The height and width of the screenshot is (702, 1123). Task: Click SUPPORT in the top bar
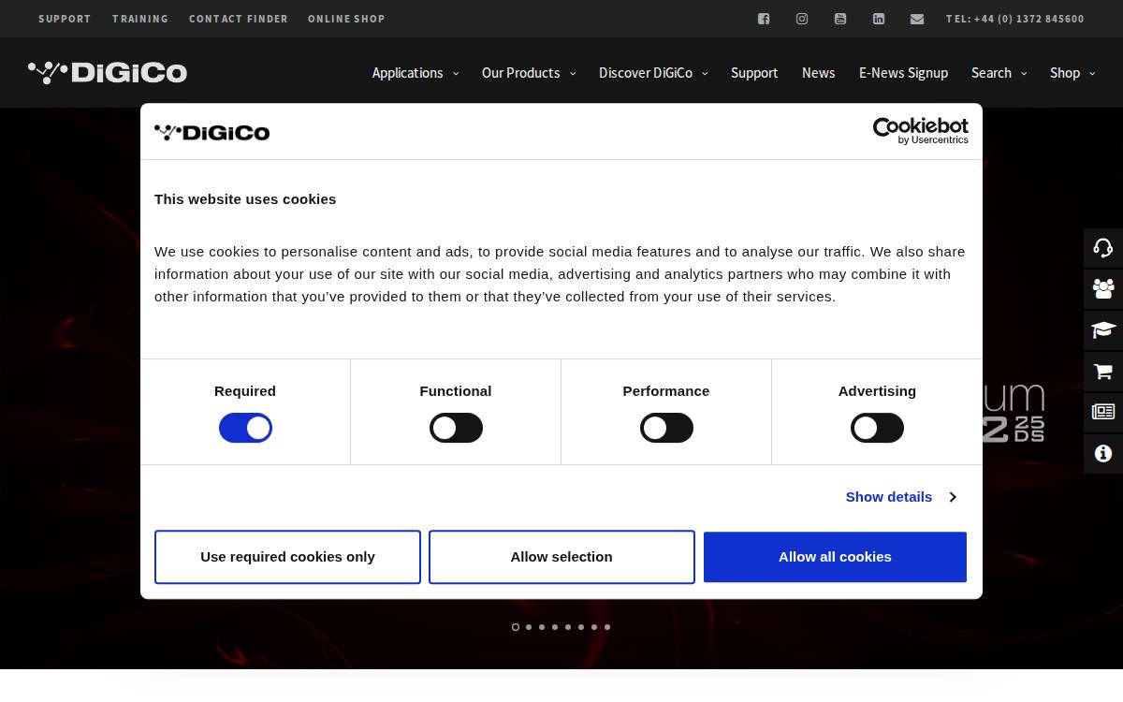(x=65, y=19)
